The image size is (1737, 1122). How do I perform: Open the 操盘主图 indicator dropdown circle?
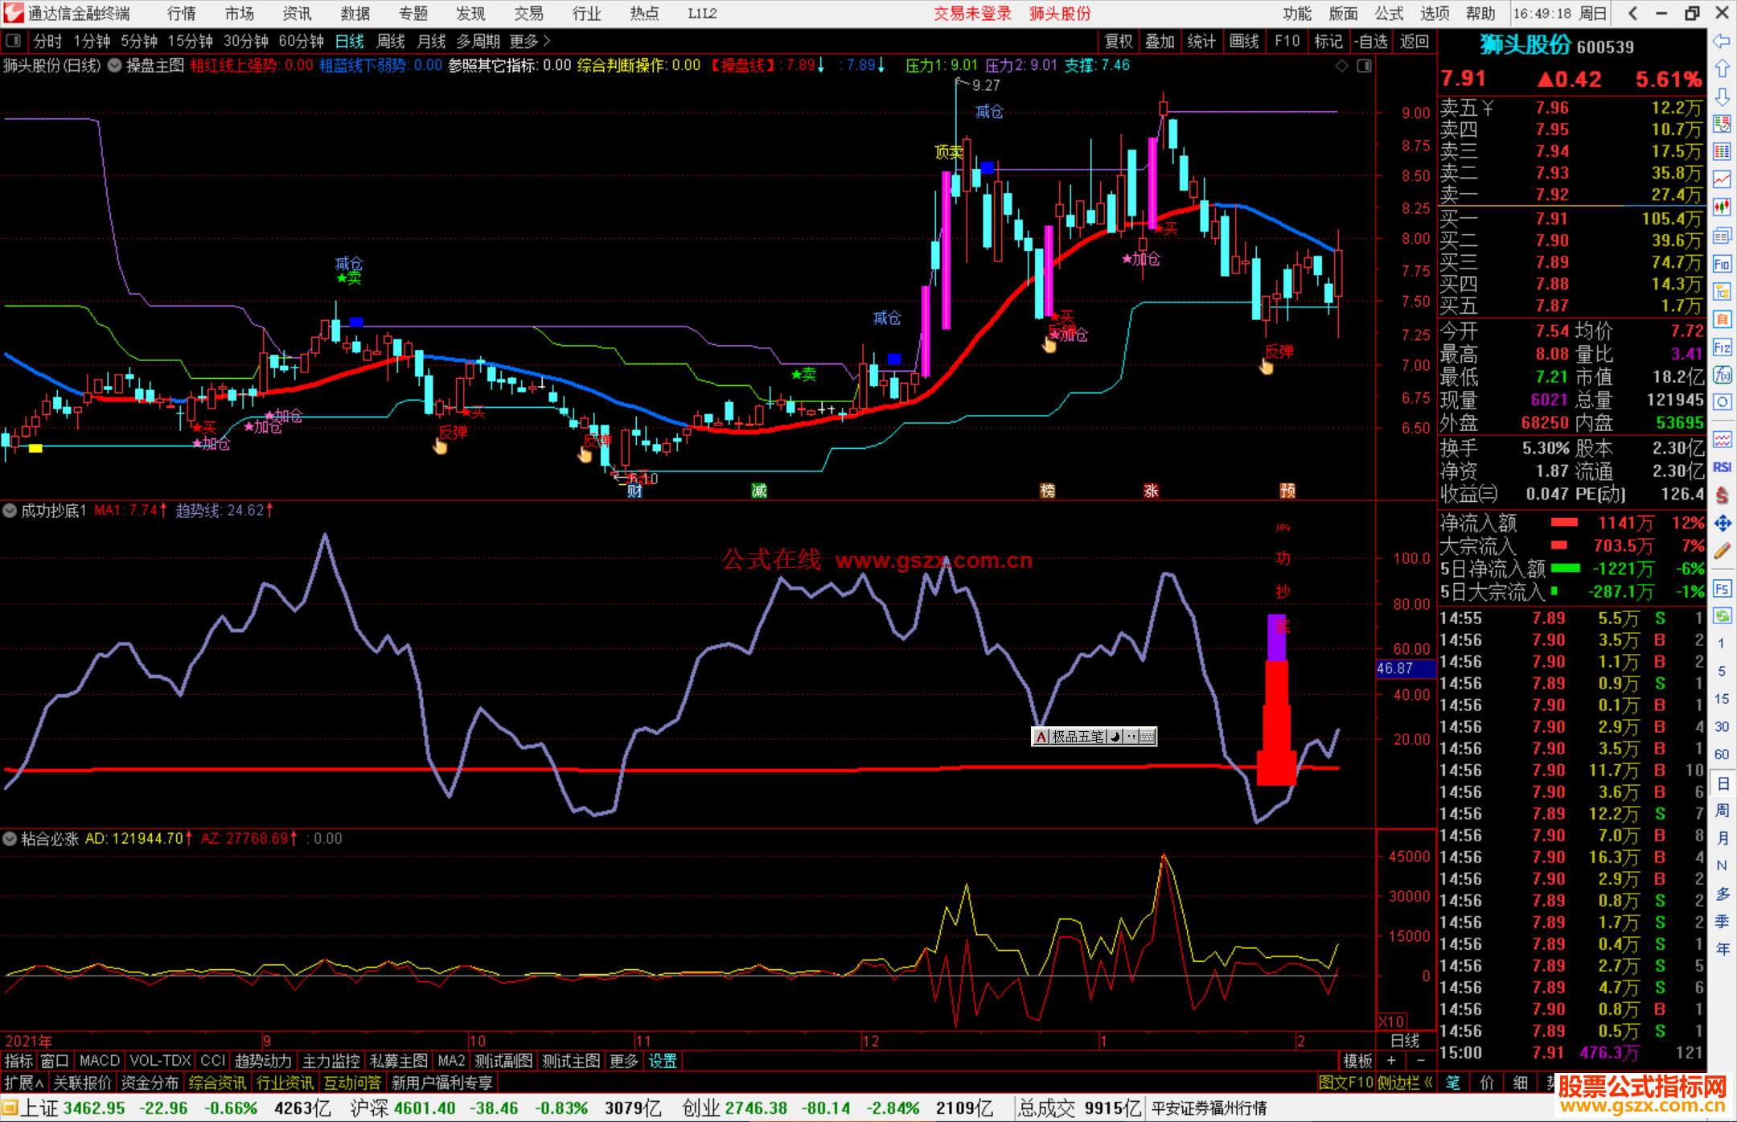point(115,65)
